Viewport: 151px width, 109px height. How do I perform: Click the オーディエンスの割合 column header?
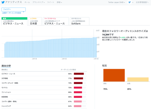pyautogui.click(x=68, y=70)
